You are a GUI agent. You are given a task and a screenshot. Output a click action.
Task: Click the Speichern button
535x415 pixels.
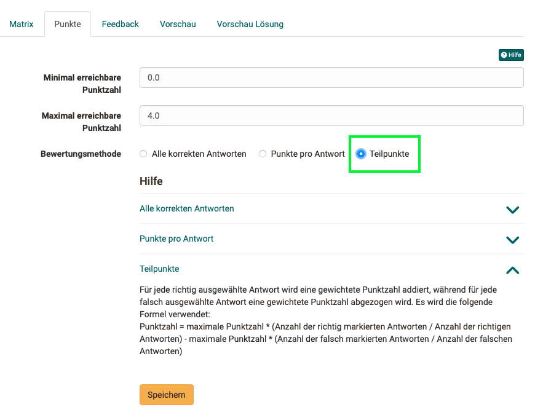167,395
